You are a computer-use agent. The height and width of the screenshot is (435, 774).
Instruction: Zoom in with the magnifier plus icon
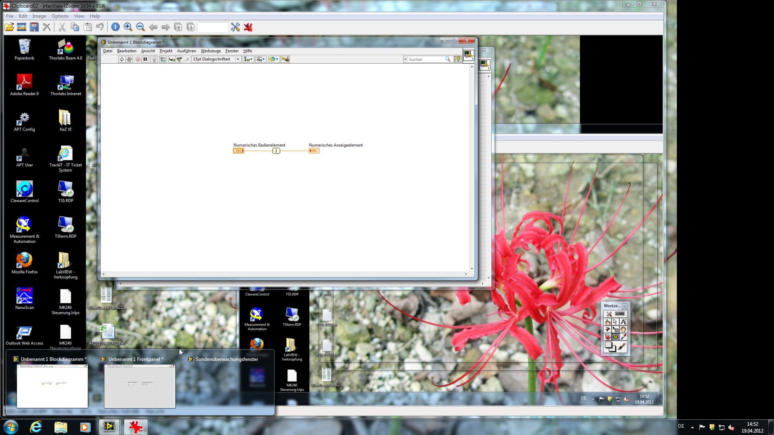(x=128, y=27)
